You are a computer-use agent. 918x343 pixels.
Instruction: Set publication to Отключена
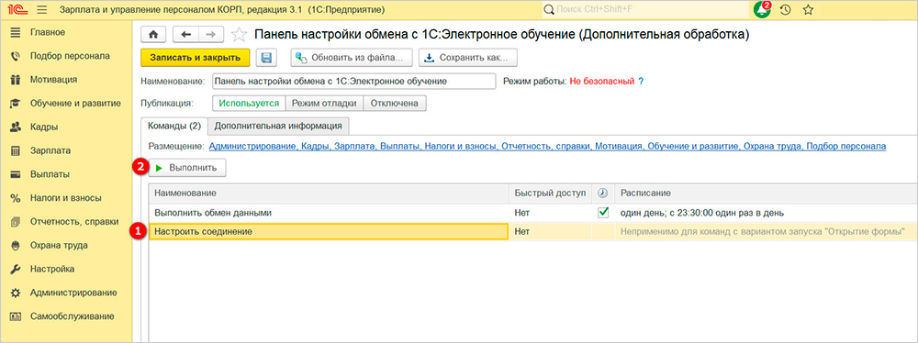click(x=395, y=103)
